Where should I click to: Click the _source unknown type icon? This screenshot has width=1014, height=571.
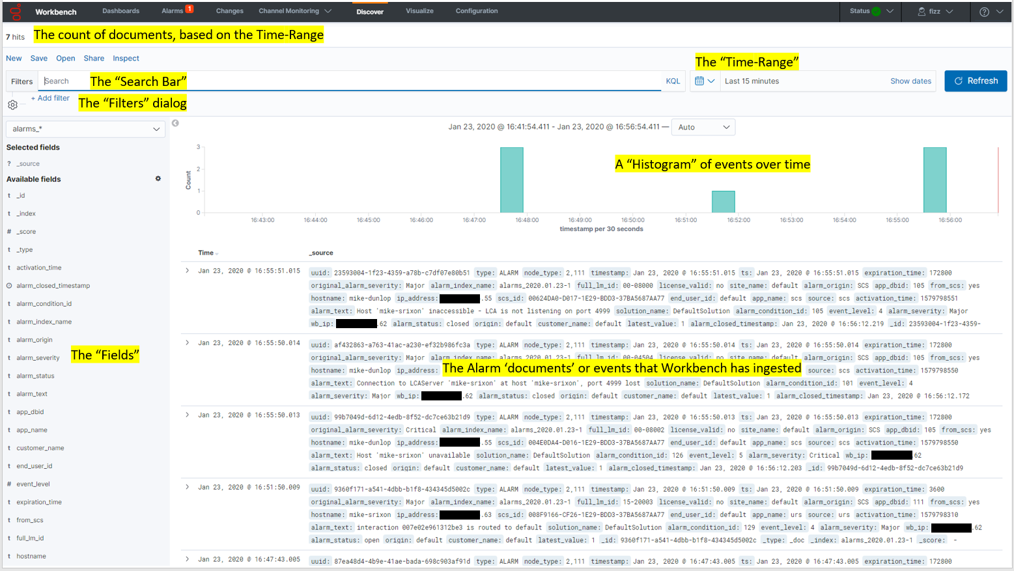point(9,164)
